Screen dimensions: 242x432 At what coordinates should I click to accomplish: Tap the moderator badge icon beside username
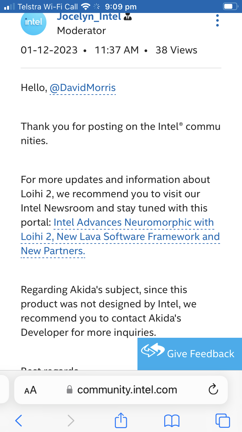tap(128, 17)
